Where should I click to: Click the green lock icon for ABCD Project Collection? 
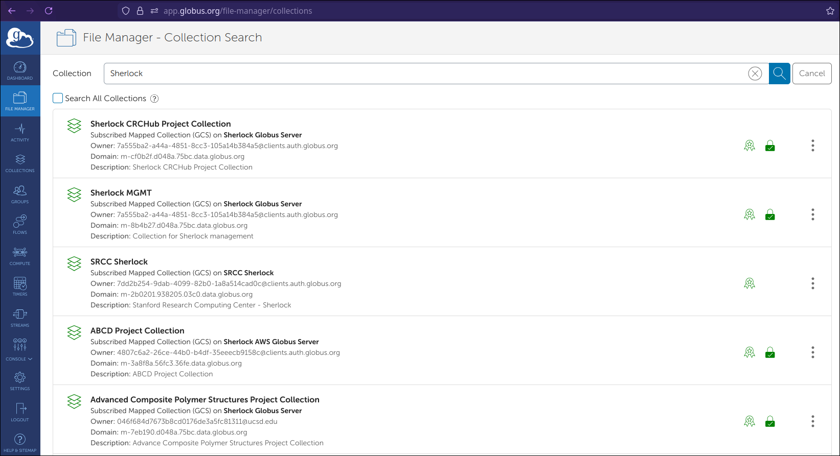[770, 352]
